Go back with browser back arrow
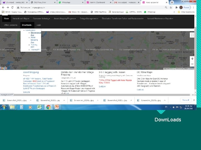 click(x=3, y=7)
